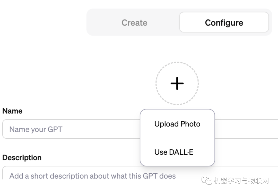Click the 'Name your GPT' placeholder text
The height and width of the screenshot is (193, 278).
click(x=36, y=129)
